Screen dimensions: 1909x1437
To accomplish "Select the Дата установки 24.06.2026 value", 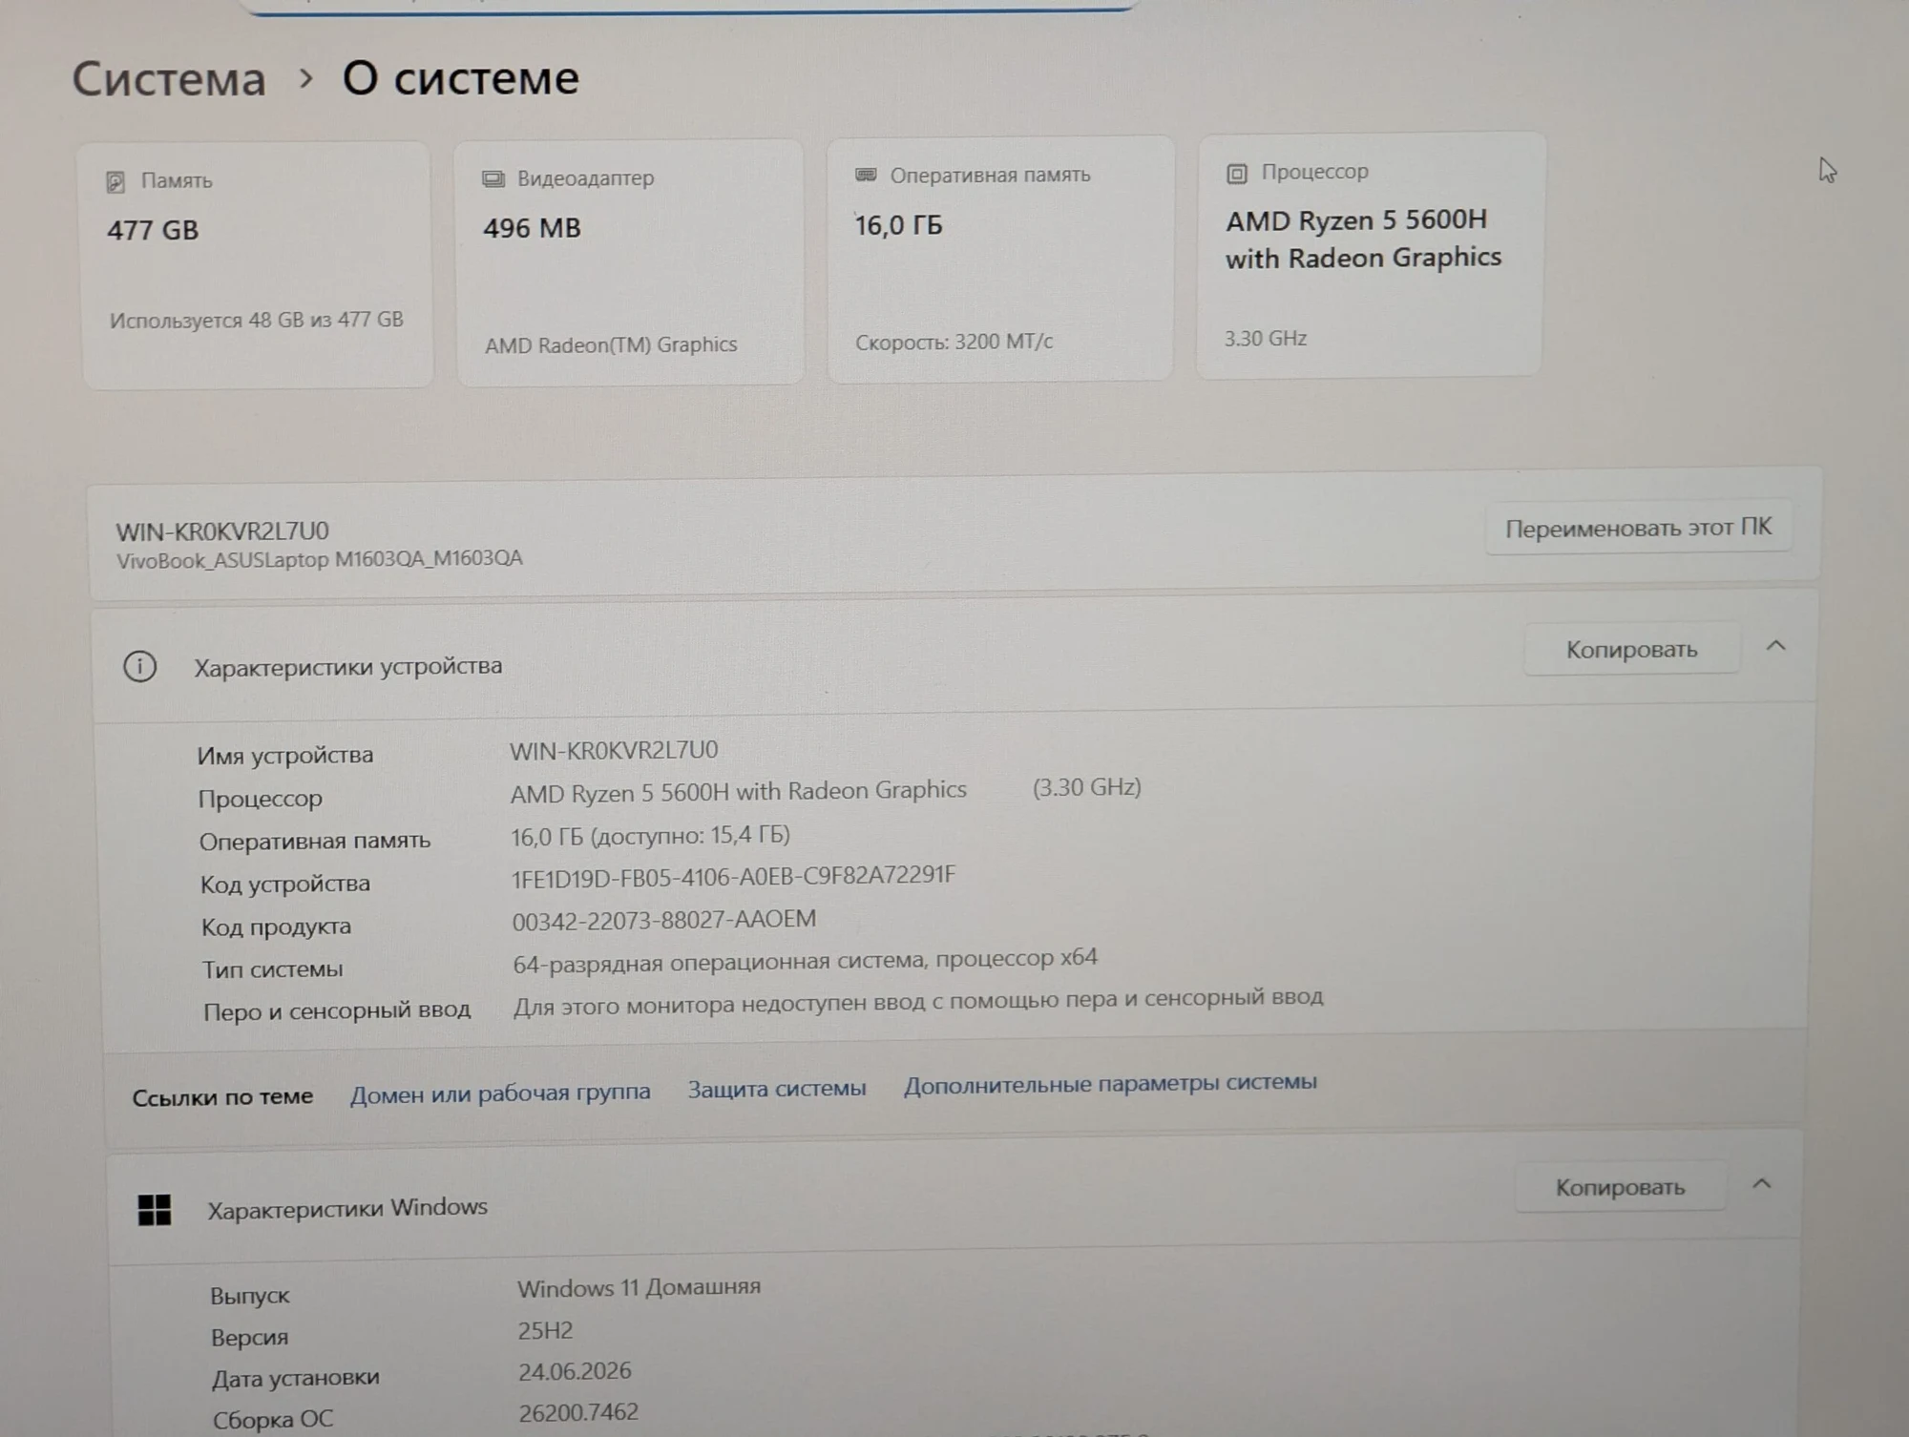I will pos(575,1371).
